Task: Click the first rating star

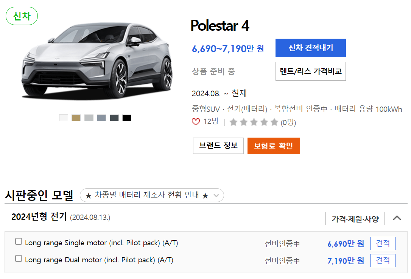Action: 234,122
